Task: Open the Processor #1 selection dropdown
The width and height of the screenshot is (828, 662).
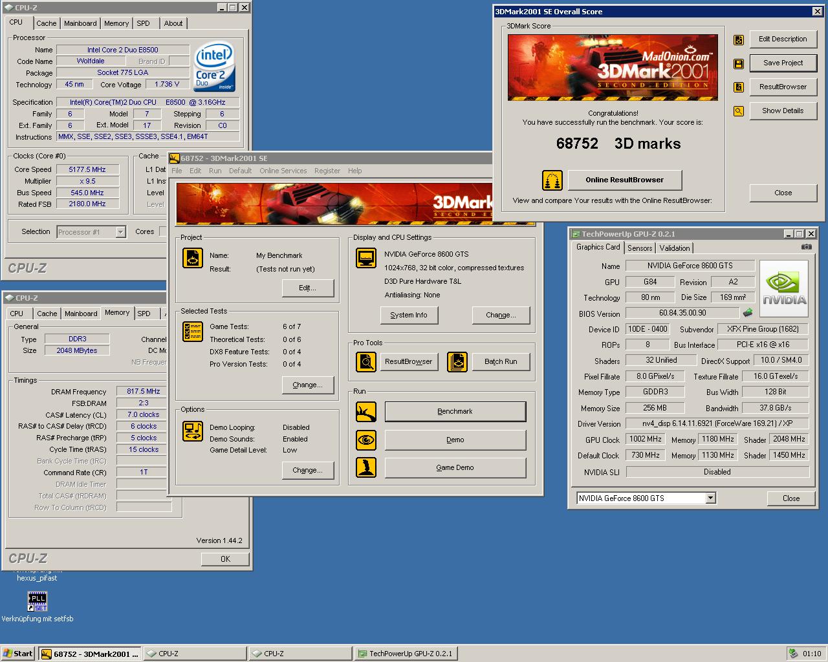Action: tap(120, 232)
